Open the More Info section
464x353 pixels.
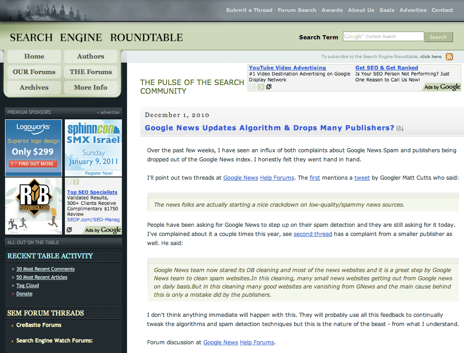coord(90,87)
